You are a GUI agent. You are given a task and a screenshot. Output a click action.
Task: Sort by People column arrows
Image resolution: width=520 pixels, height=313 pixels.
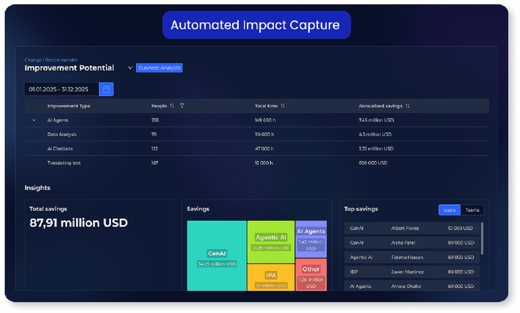pyautogui.click(x=172, y=106)
